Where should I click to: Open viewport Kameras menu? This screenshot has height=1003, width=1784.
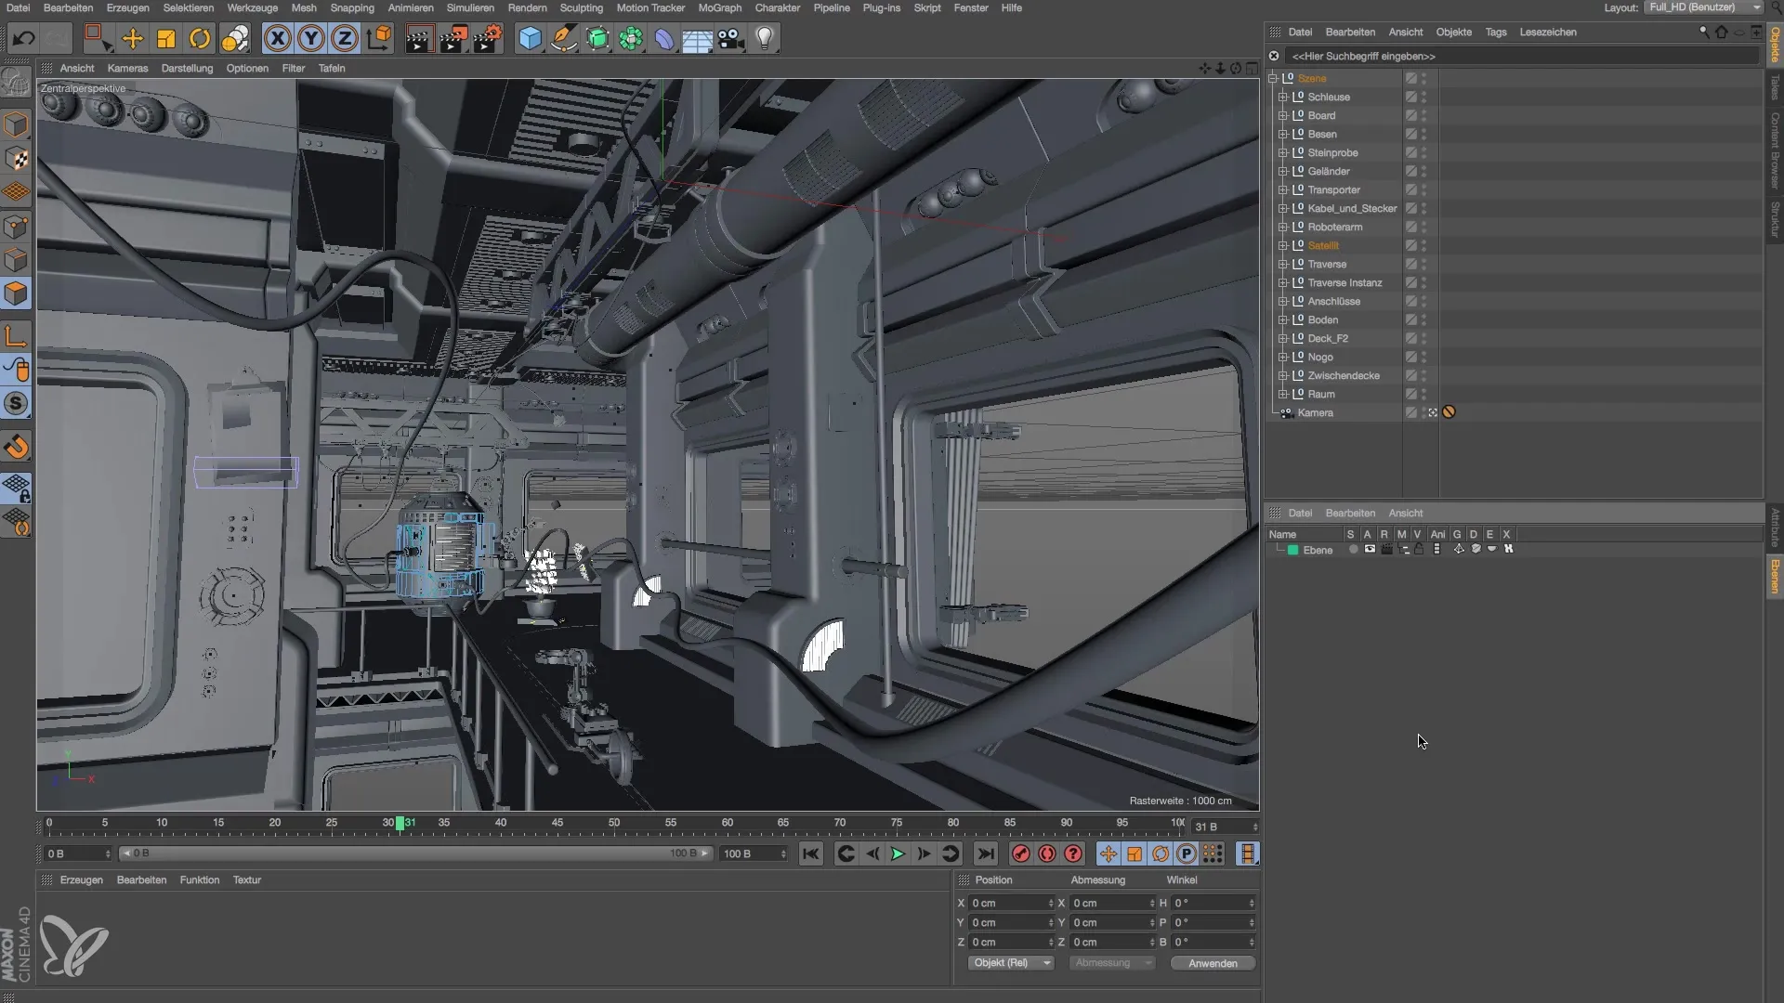coord(127,68)
